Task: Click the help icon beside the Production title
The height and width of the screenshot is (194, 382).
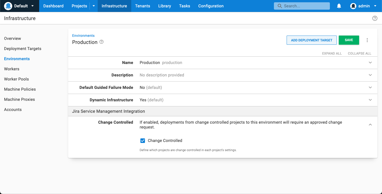Action: [x=101, y=42]
